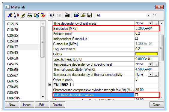Click the insert item toolbar icon with red arrows
The height and width of the screenshot is (112, 169).
[x=16, y=15]
